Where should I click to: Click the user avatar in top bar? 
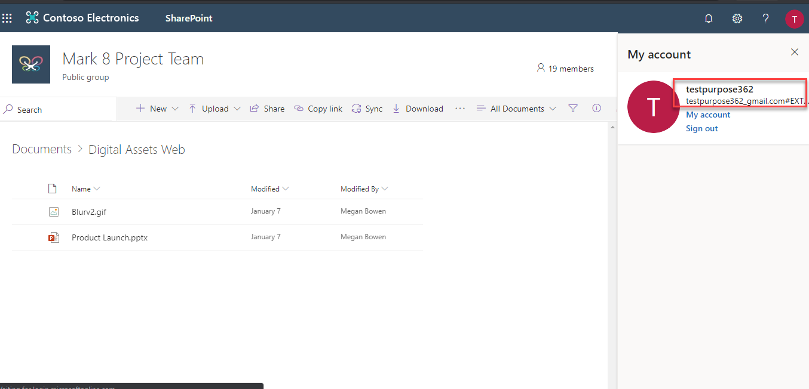click(x=794, y=18)
